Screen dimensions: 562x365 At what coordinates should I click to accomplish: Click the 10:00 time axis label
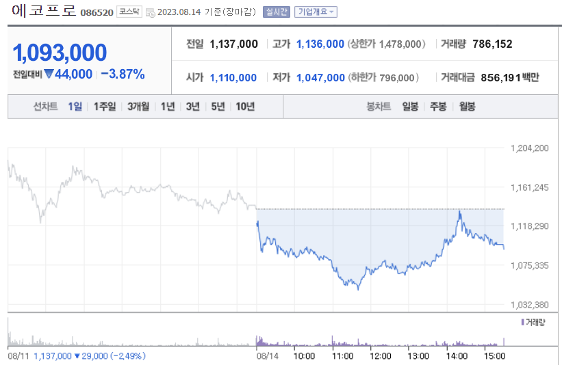tap(304, 356)
